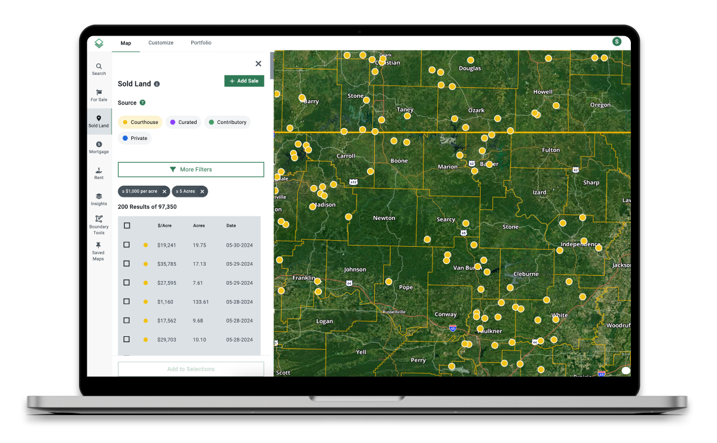The width and height of the screenshot is (717, 443).
Task: Click the Yell county label on map
Action: click(x=361, y=352)
